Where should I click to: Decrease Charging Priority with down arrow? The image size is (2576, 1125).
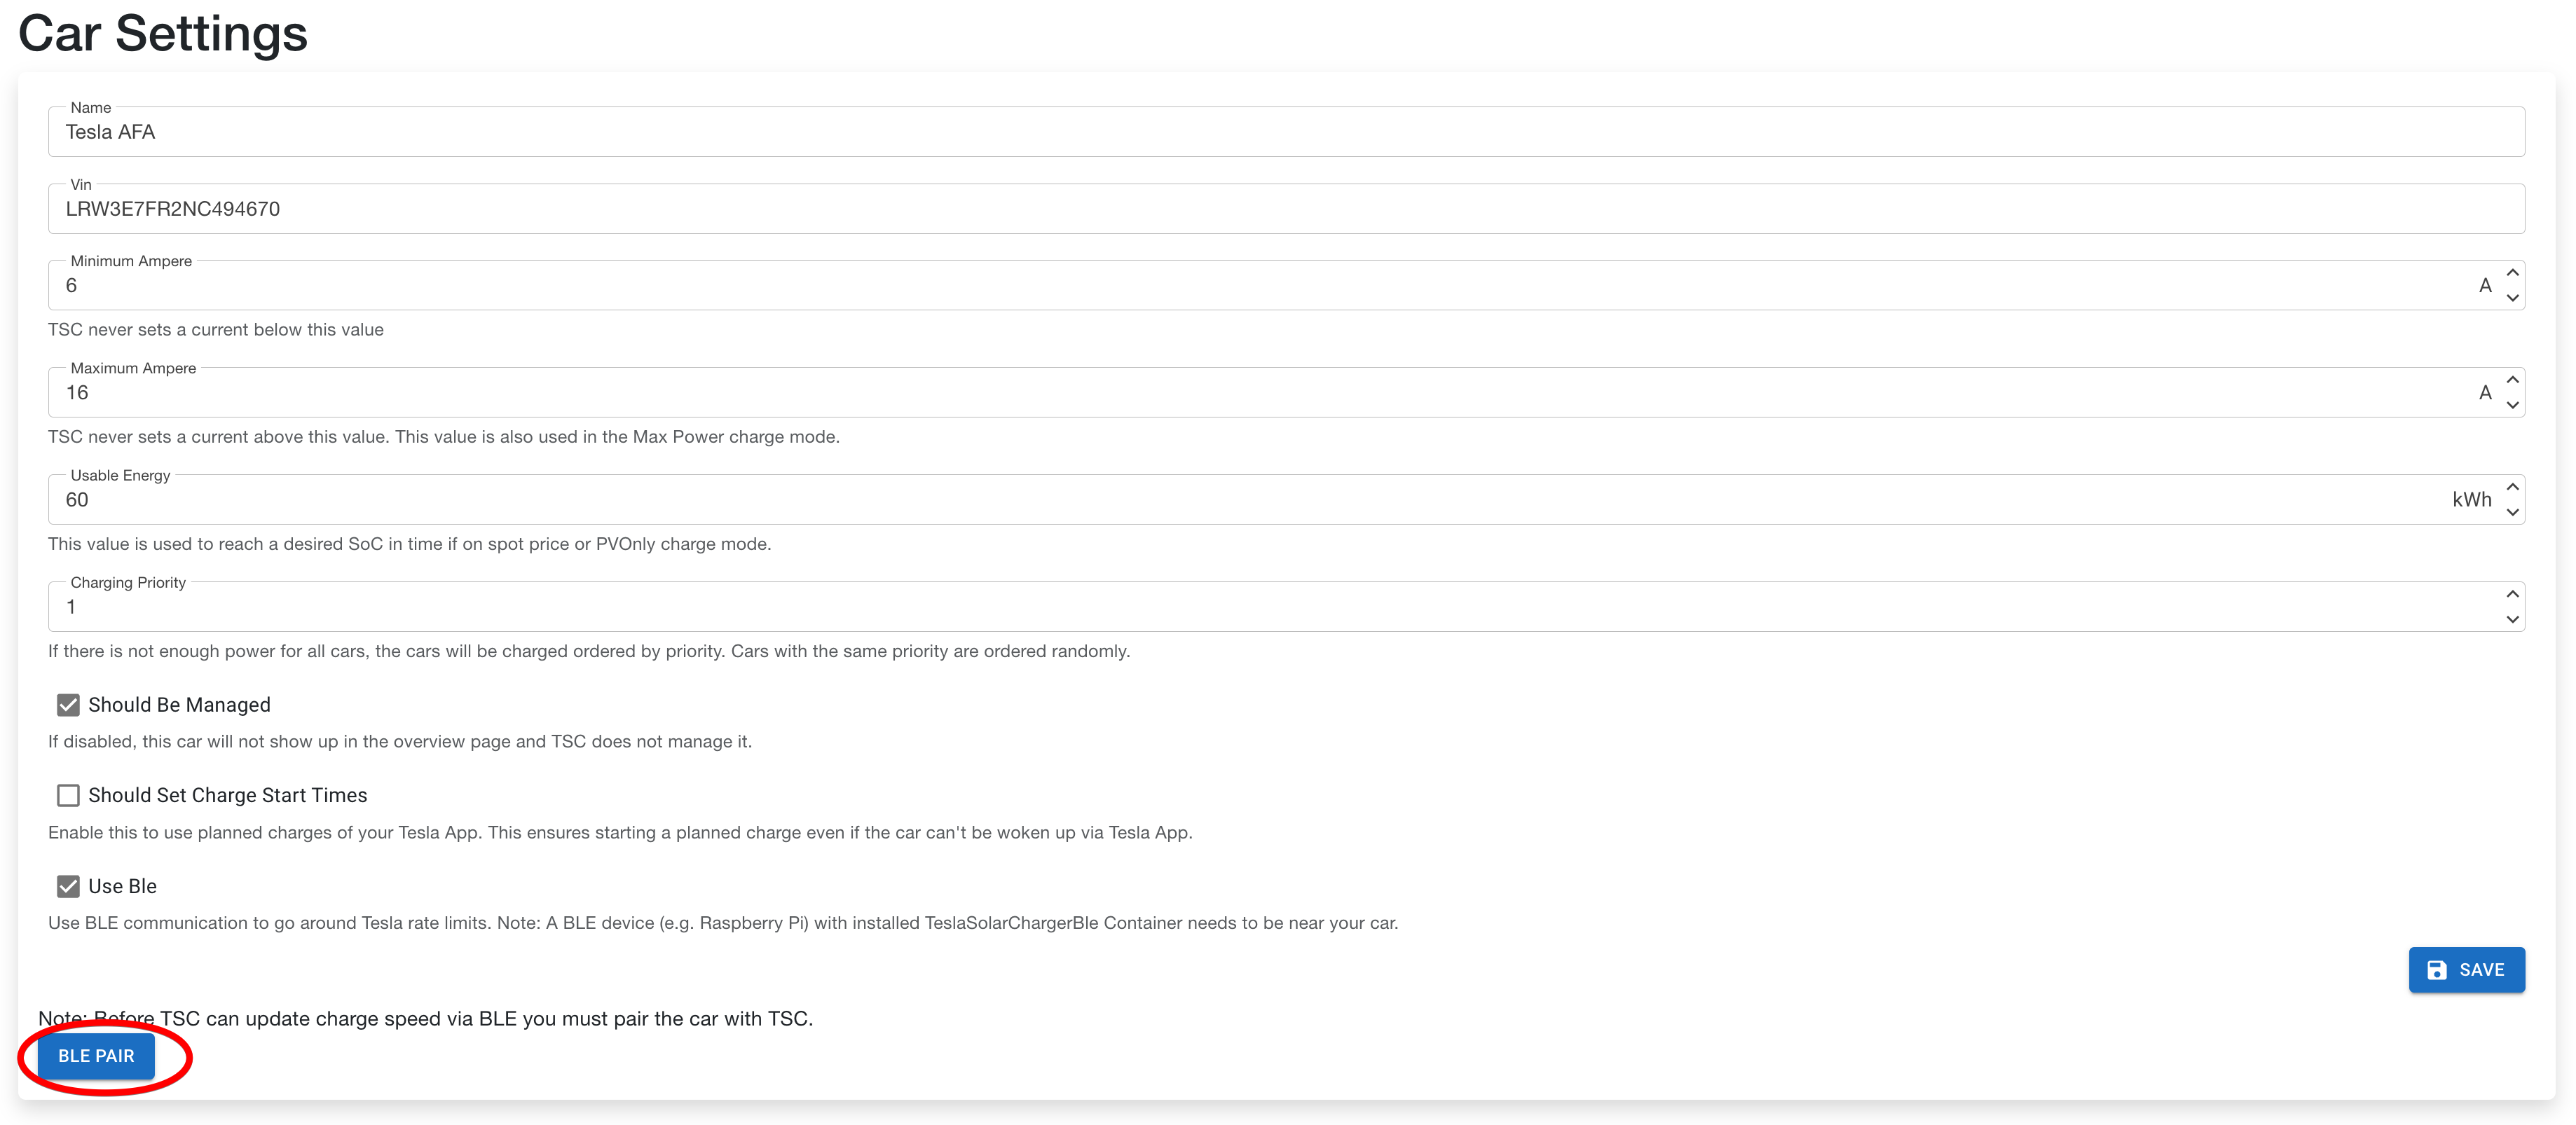pos(2512,619)
